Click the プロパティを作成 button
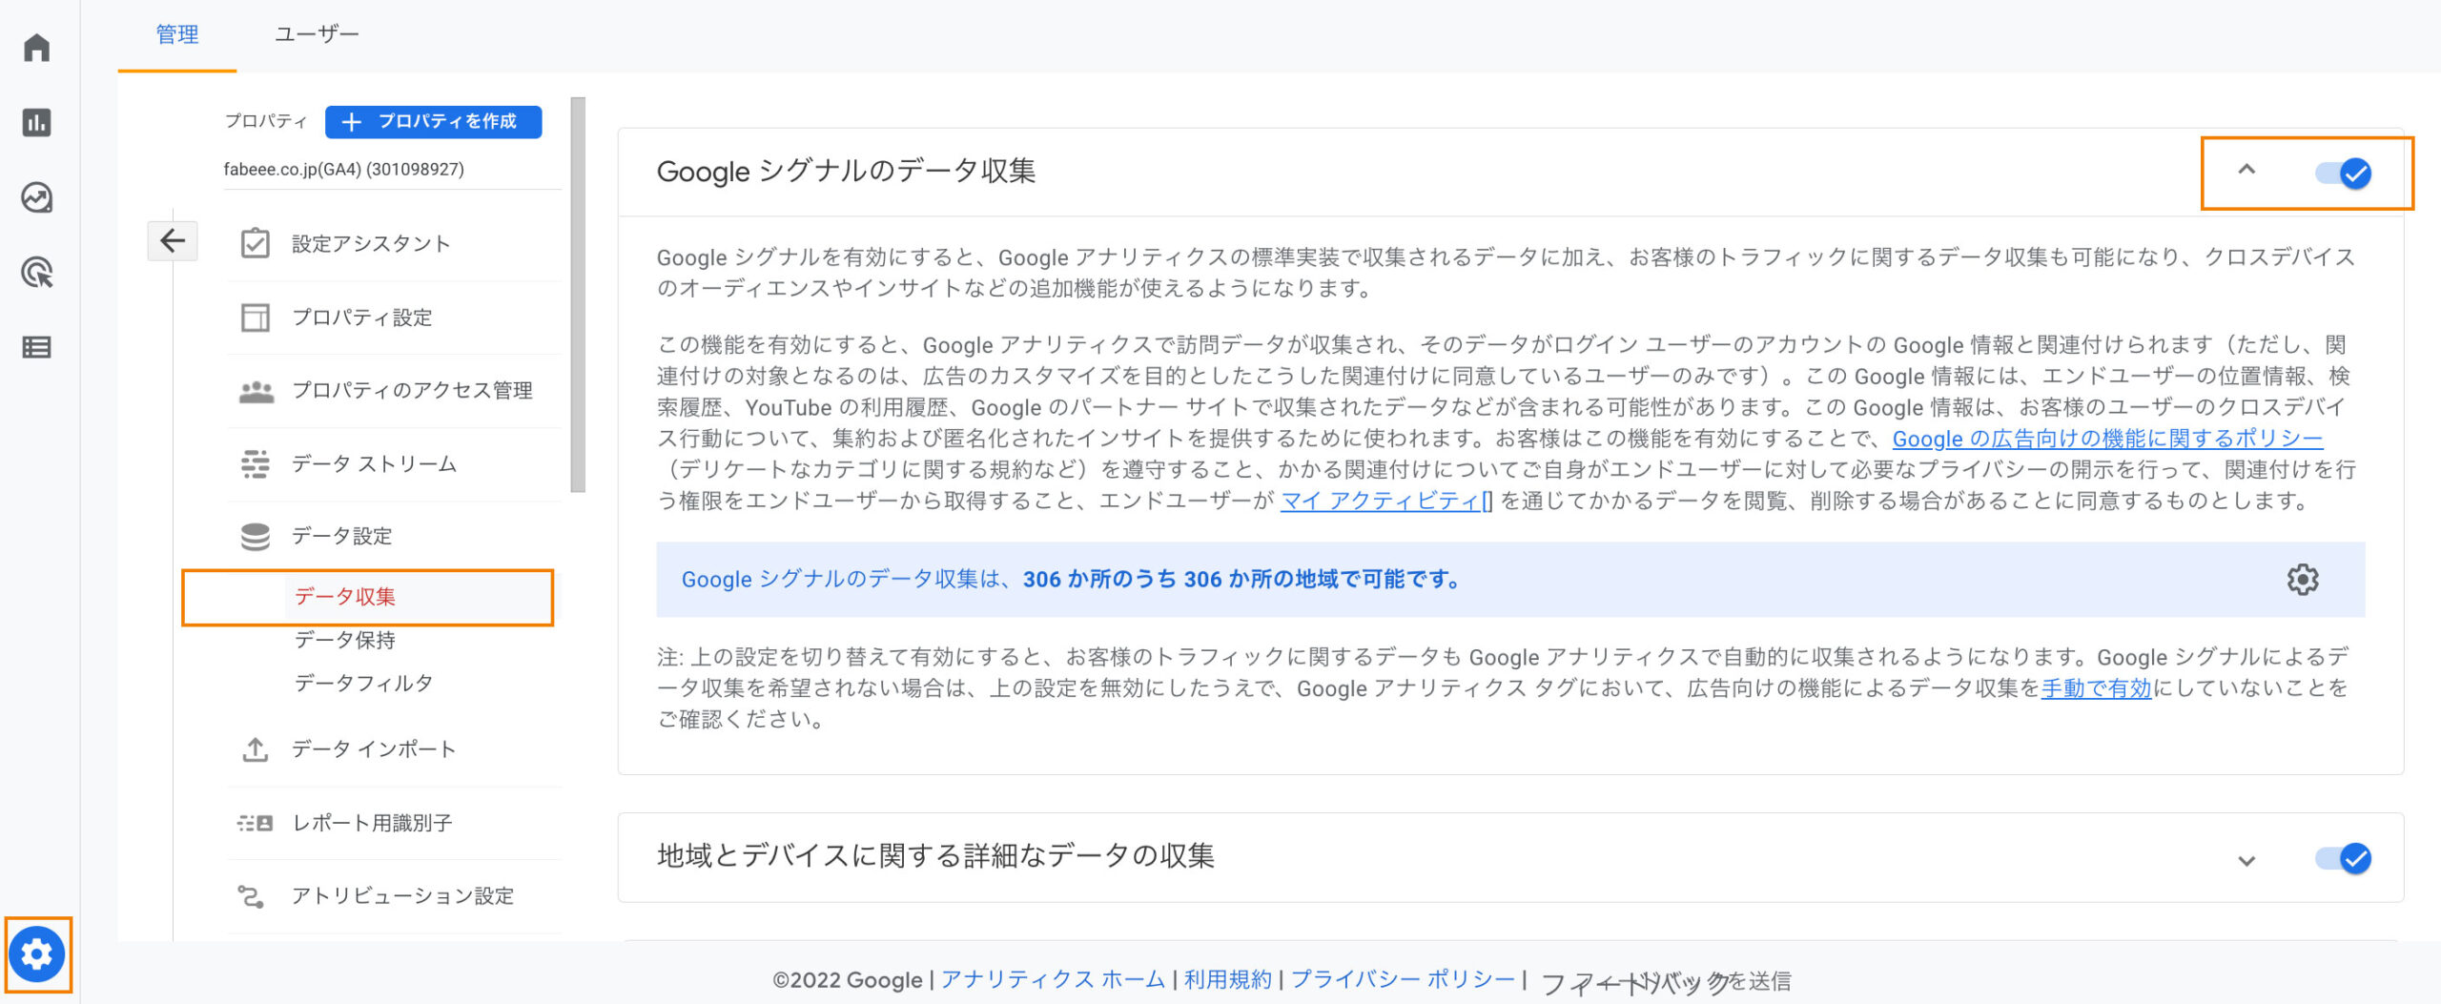 tap(433, 122)
